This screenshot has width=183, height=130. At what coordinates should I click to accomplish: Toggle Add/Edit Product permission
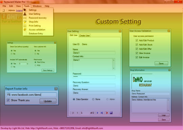(137, 40)
